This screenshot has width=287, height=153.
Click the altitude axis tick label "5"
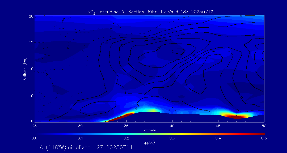click(32, 95)
